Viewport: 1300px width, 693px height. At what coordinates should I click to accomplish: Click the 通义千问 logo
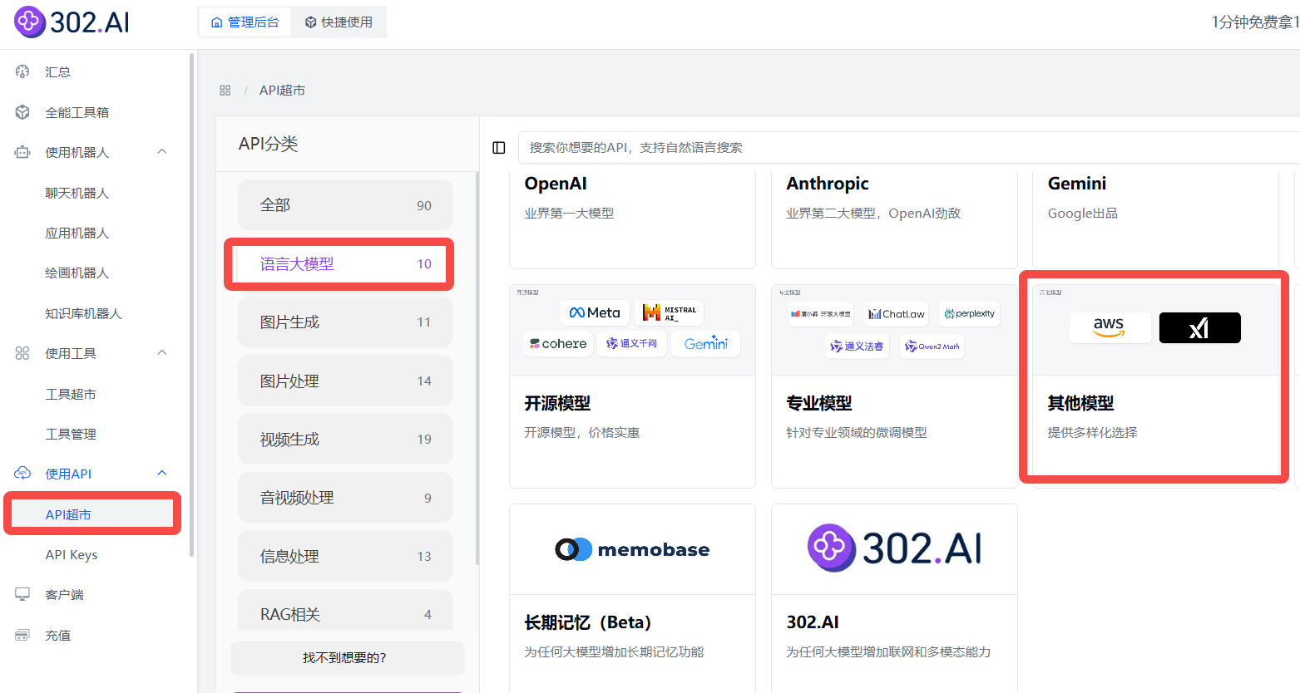click(x=632, y=343)
